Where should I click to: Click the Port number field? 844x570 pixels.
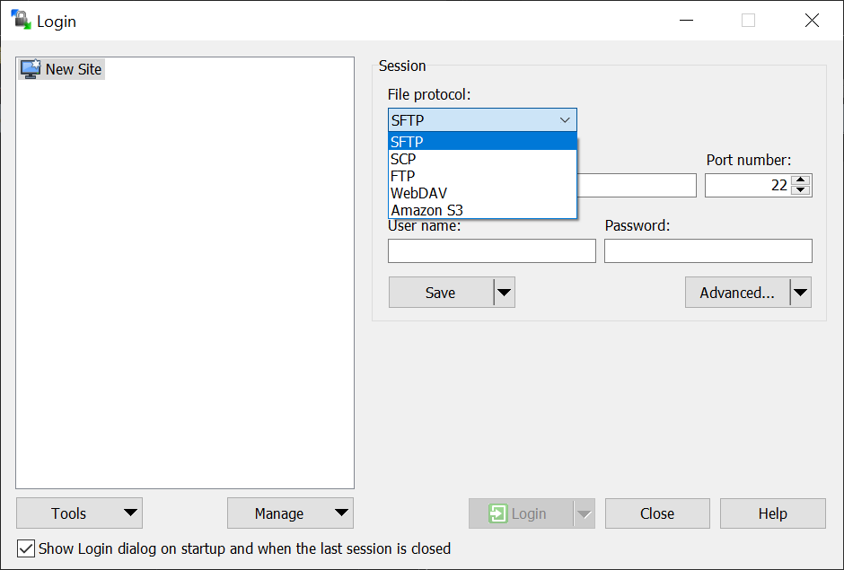pos(748,185)
